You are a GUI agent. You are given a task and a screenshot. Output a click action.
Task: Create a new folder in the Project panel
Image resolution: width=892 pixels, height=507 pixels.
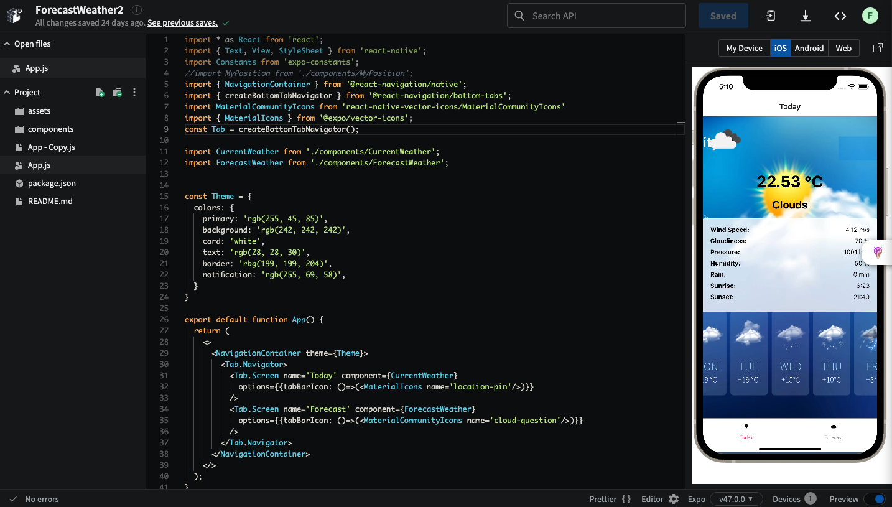pos(116,92)
